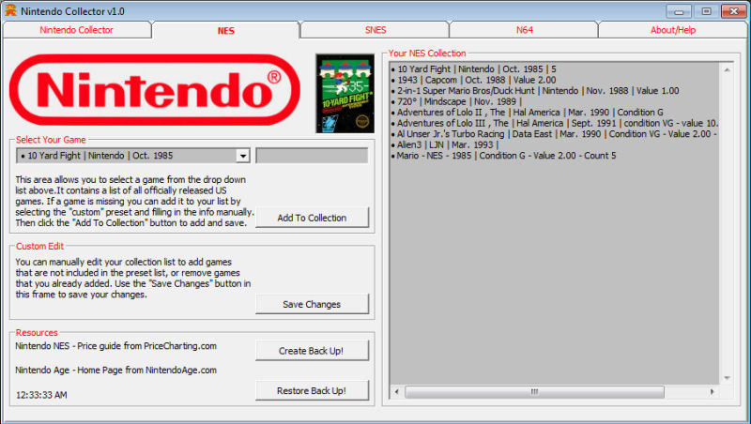Click the Nintendo logo image
Viewport: 751px width, 424px height.
point(155,90)
